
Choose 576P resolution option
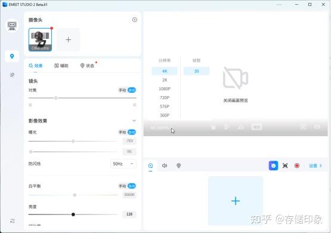point(165,106)
